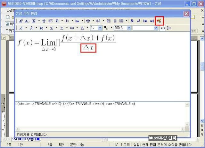The image size is (205, 148).
Task: Open the 200 % zoom dropdown
Action: [x=129, y=28]
